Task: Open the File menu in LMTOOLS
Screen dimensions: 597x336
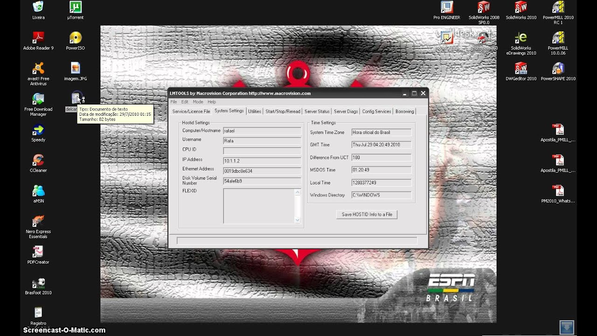Action: 174,102
